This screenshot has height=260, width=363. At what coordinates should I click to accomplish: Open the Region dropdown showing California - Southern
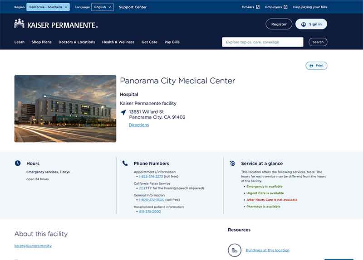click(48, 7)
